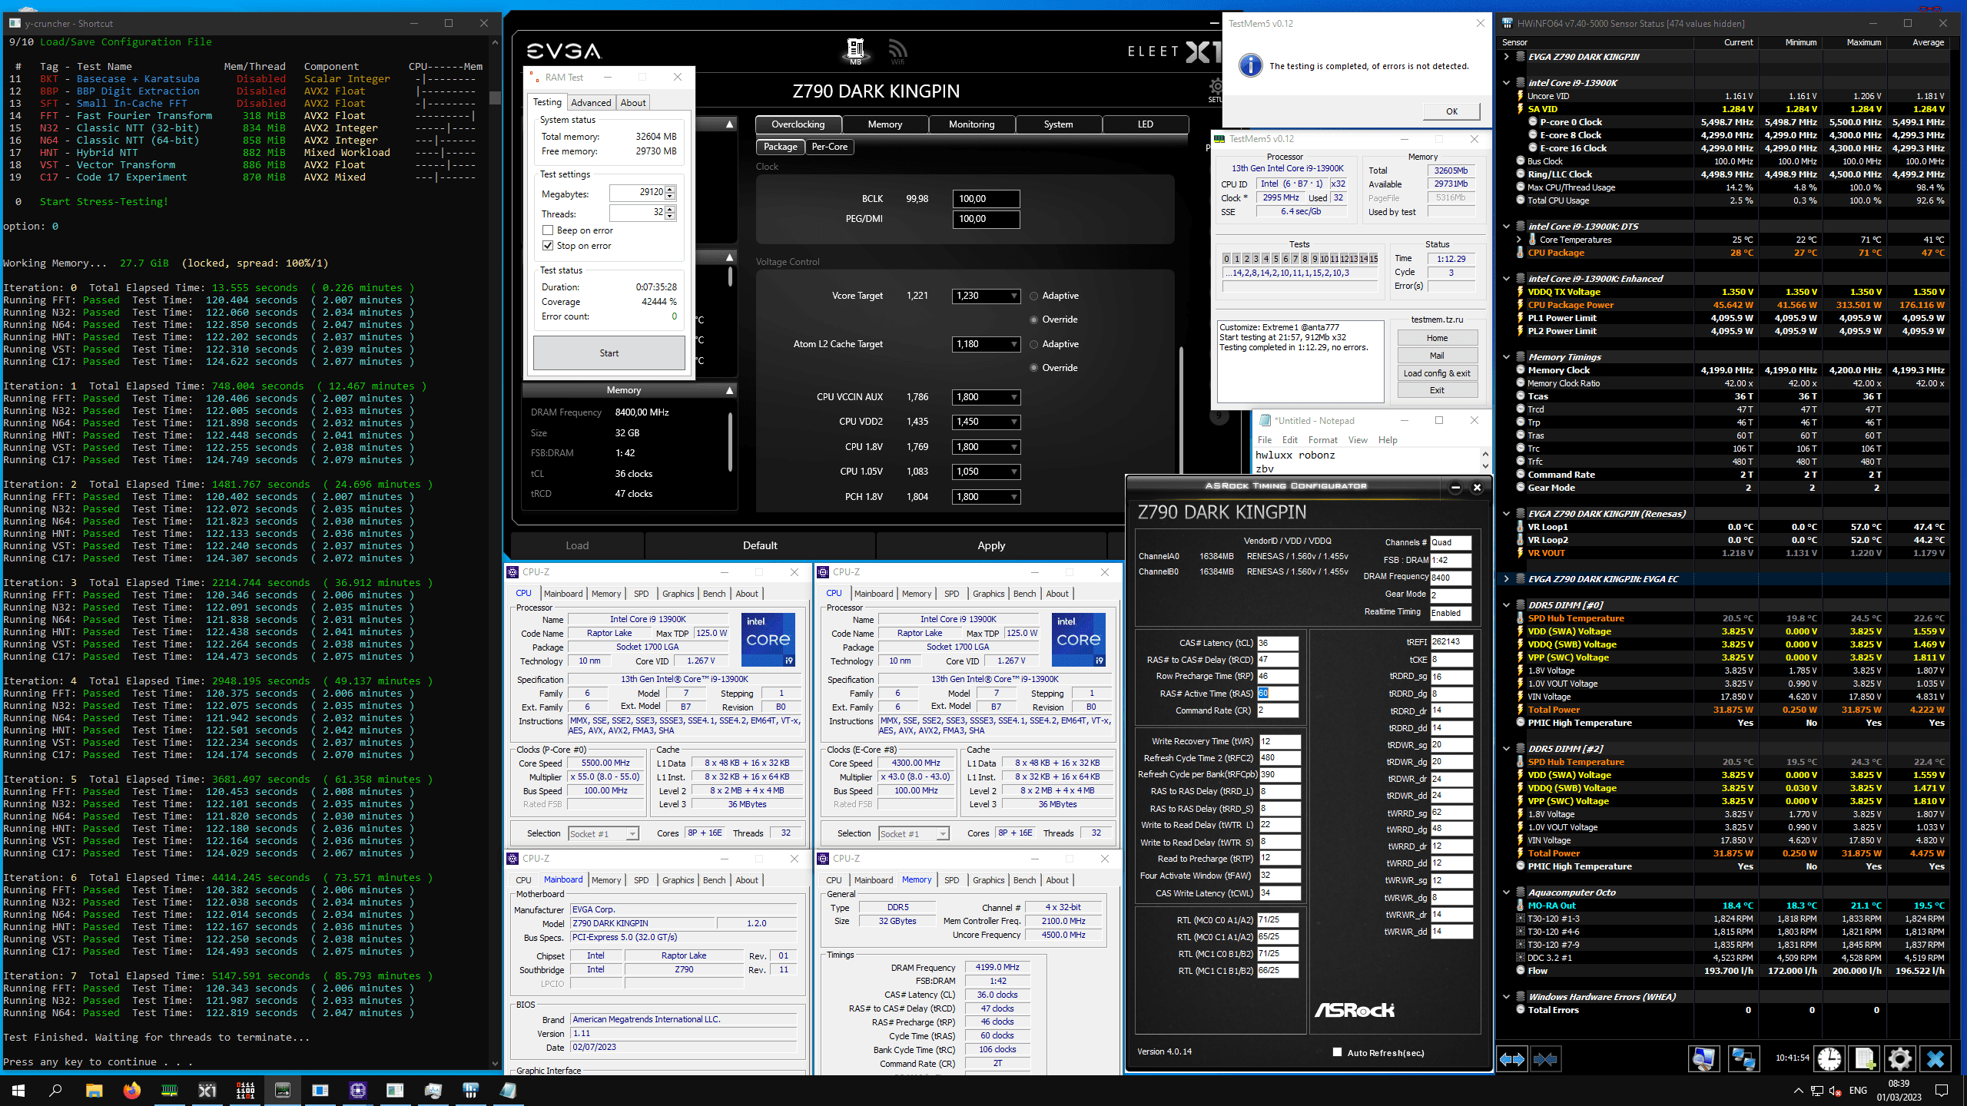The width and height of the screenshot is (1967, 1106).
Task: Start HWiNFO logging via sheet-plus icon
Action: tap(1865, 1059)
